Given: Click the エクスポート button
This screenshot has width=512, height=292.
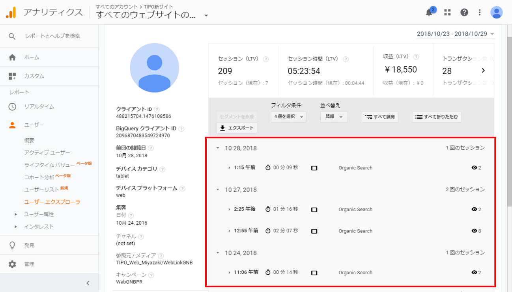Looking at the screenshot, I should click(x=237, y=128).
